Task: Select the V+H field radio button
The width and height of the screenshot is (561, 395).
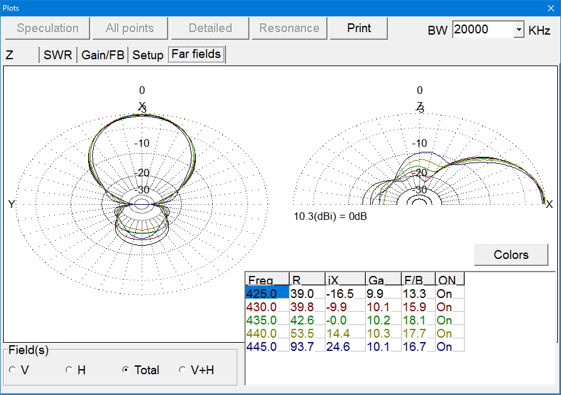Action: [183, 370]
